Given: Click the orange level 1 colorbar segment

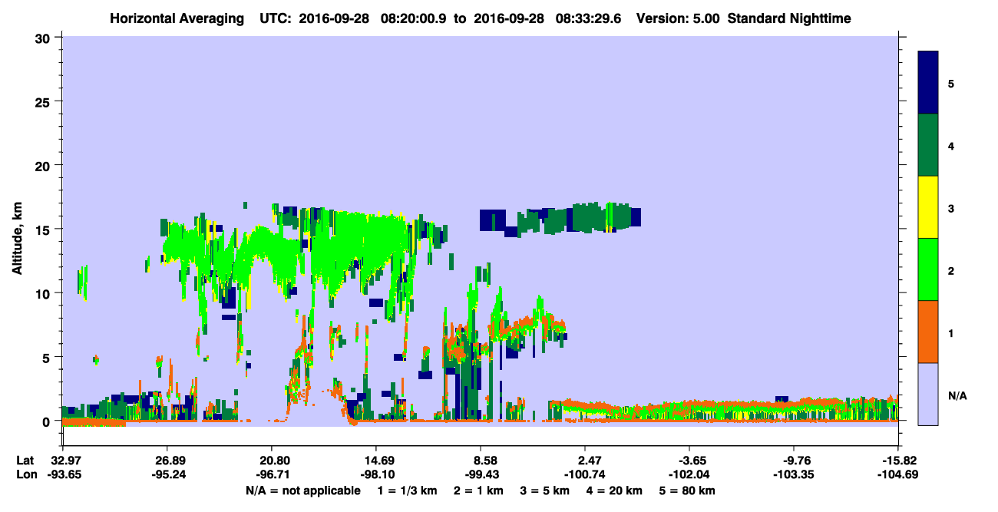Looking at the screenshot, I should pyautogui.click(x=928, y=332).
